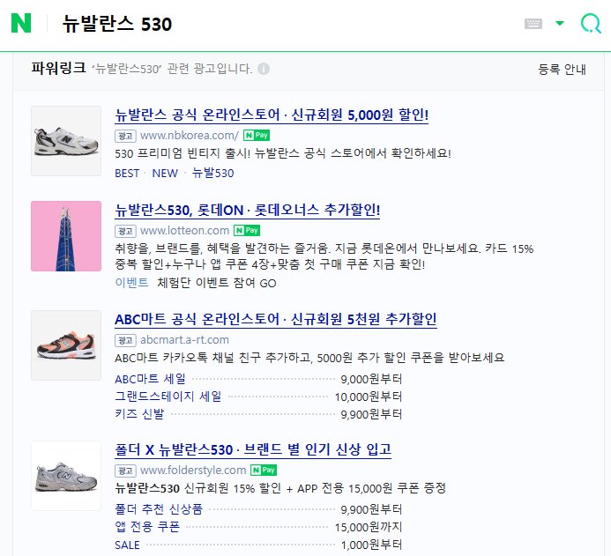The height and width of the screenshot is (556, 611).
Task: Click the www.folderstyle.com URL
Action: pos(193,471)
